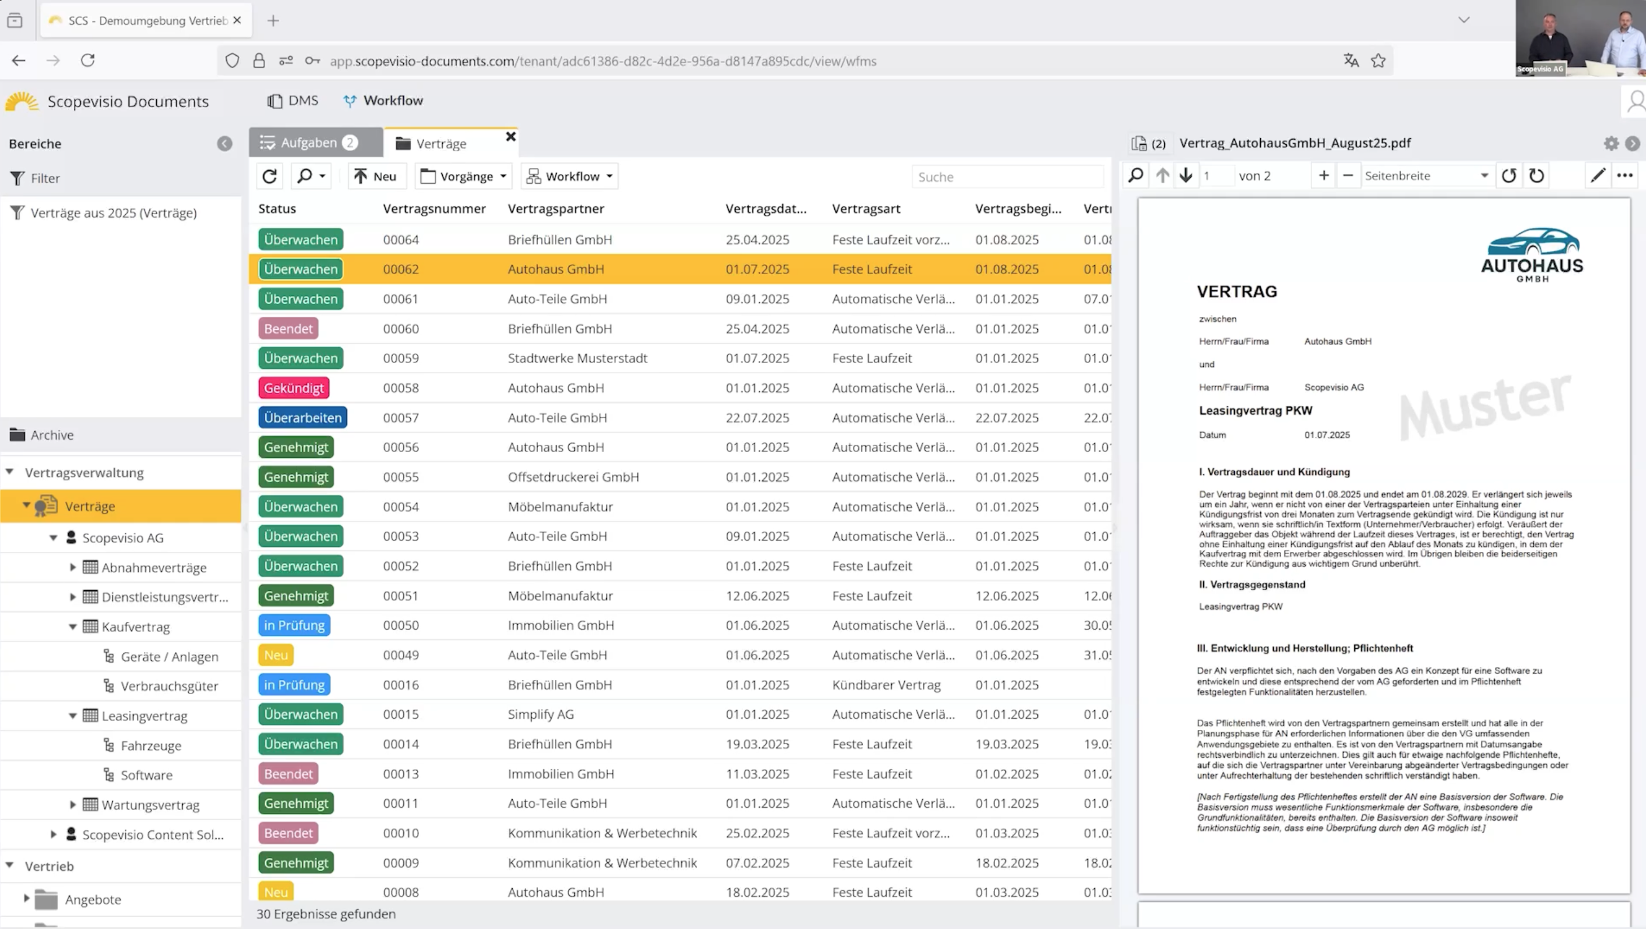This screenshot has height=929, width=1646.
Task: Close the Verträge tab
Action: coord(510,136)
